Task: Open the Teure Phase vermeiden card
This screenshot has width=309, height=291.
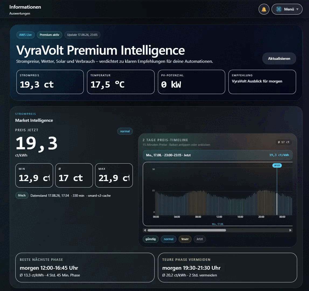Action: point(227,268)
